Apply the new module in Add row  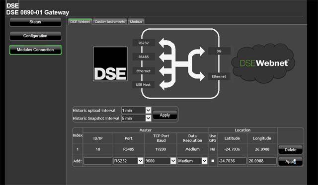[x=290, y=162]
